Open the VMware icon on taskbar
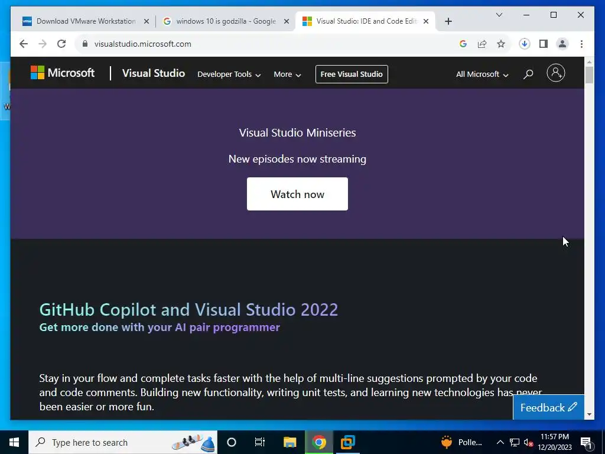 347,442
